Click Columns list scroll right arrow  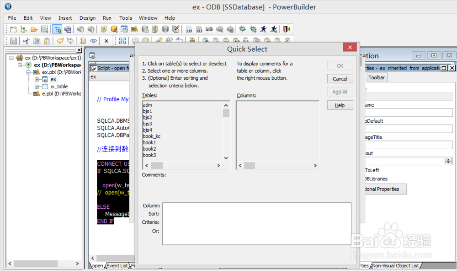315,166
